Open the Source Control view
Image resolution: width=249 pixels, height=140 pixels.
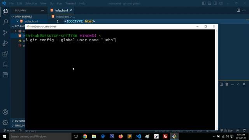tap(5, 33)
